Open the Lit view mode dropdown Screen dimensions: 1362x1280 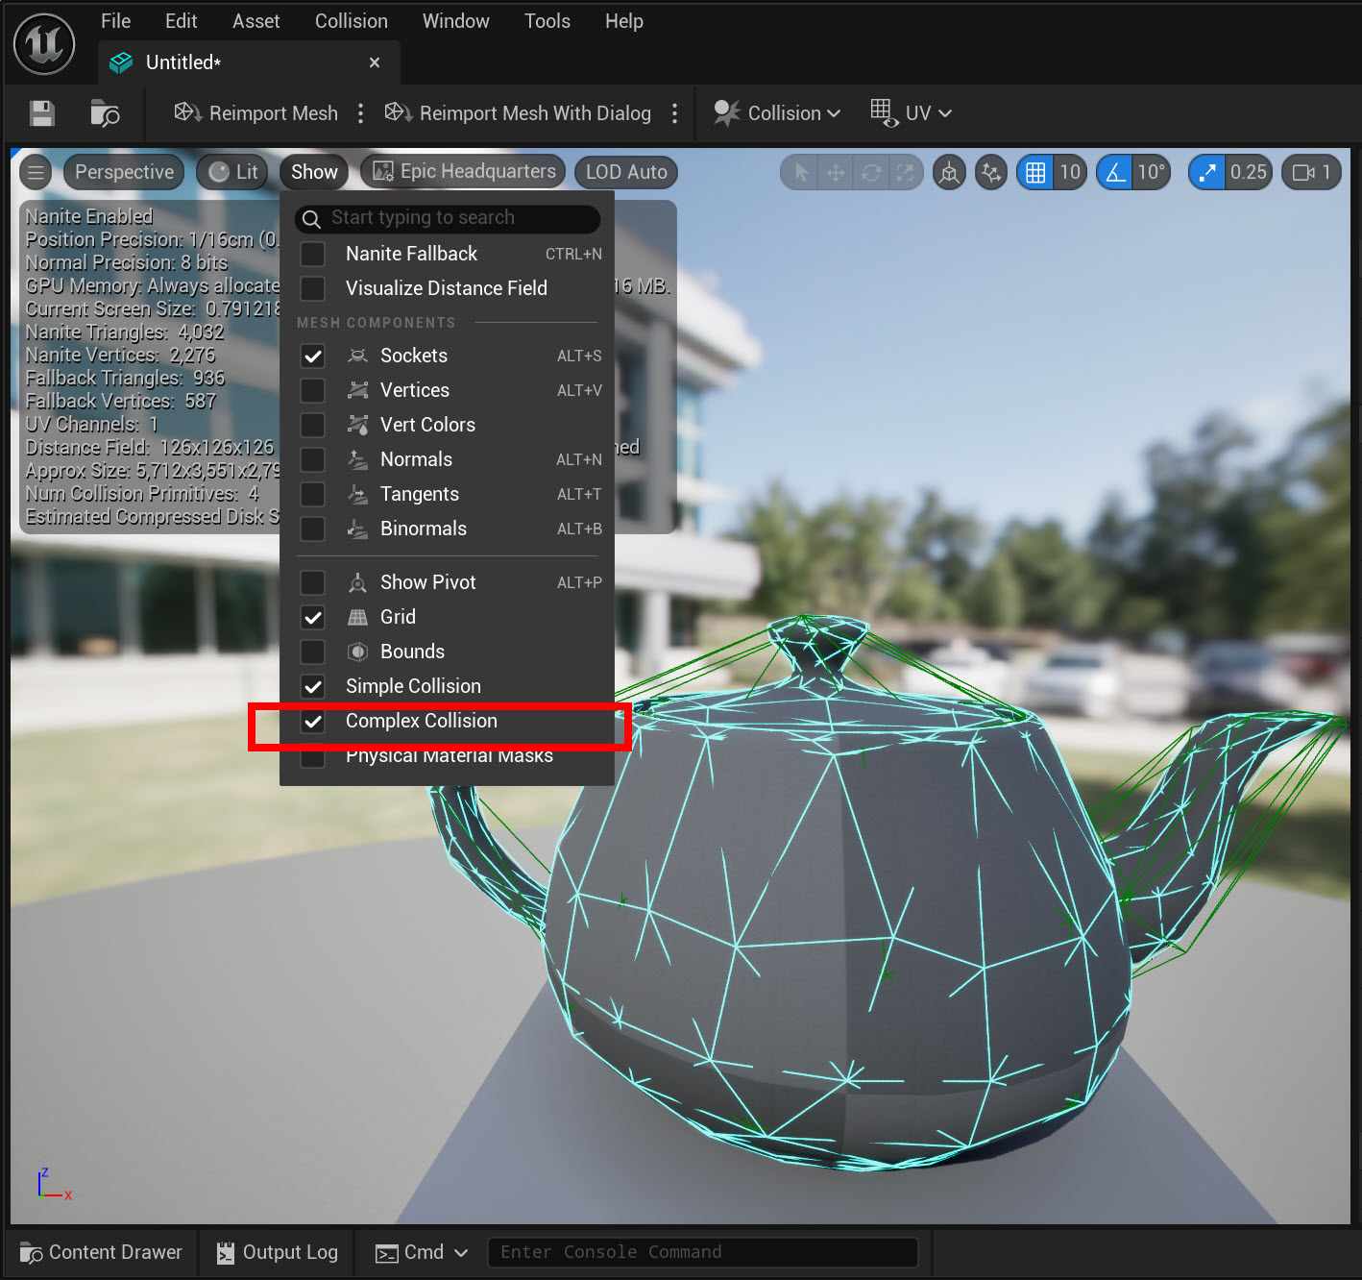point(232,173)
